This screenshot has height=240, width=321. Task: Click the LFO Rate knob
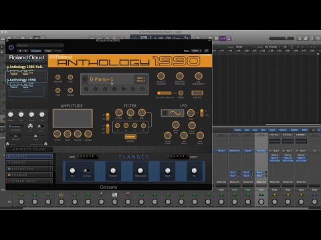click(191, 113)
